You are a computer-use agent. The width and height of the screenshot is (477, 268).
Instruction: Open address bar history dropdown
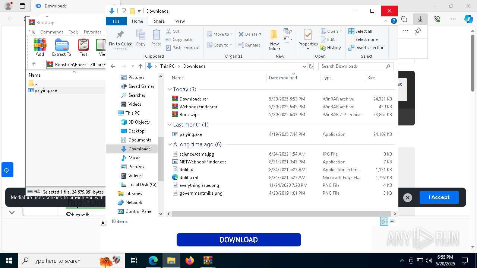(304, 66)
